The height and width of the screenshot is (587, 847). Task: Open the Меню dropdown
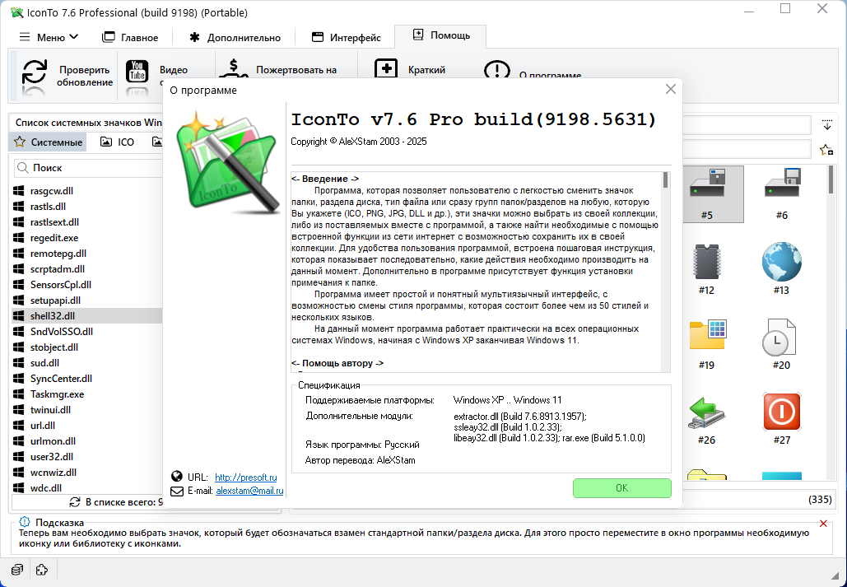49,37
